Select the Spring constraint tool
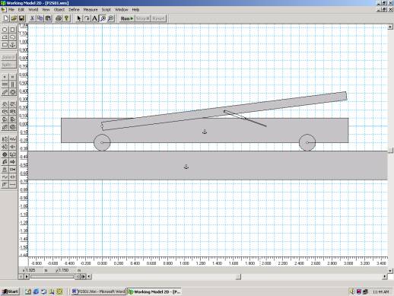 pos(12,139)
